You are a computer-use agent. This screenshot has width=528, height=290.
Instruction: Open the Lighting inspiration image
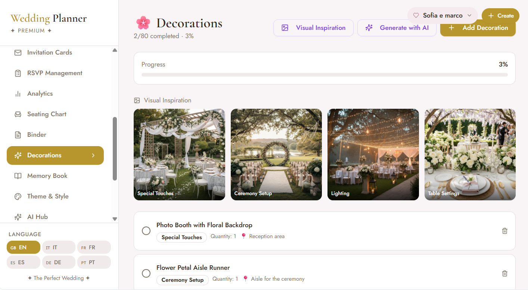tap(373, 154)
